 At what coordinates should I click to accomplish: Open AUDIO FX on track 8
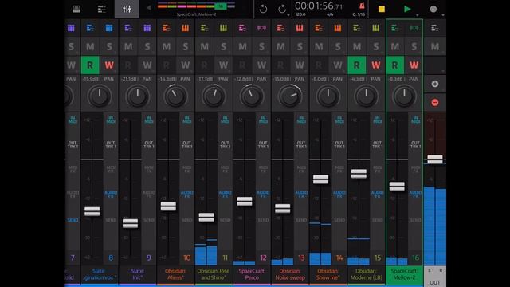click(111, 195)
